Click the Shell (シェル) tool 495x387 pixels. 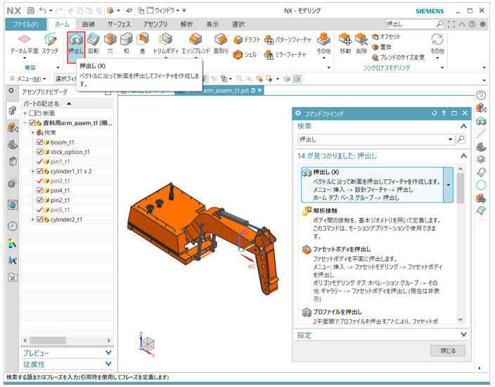245,55
